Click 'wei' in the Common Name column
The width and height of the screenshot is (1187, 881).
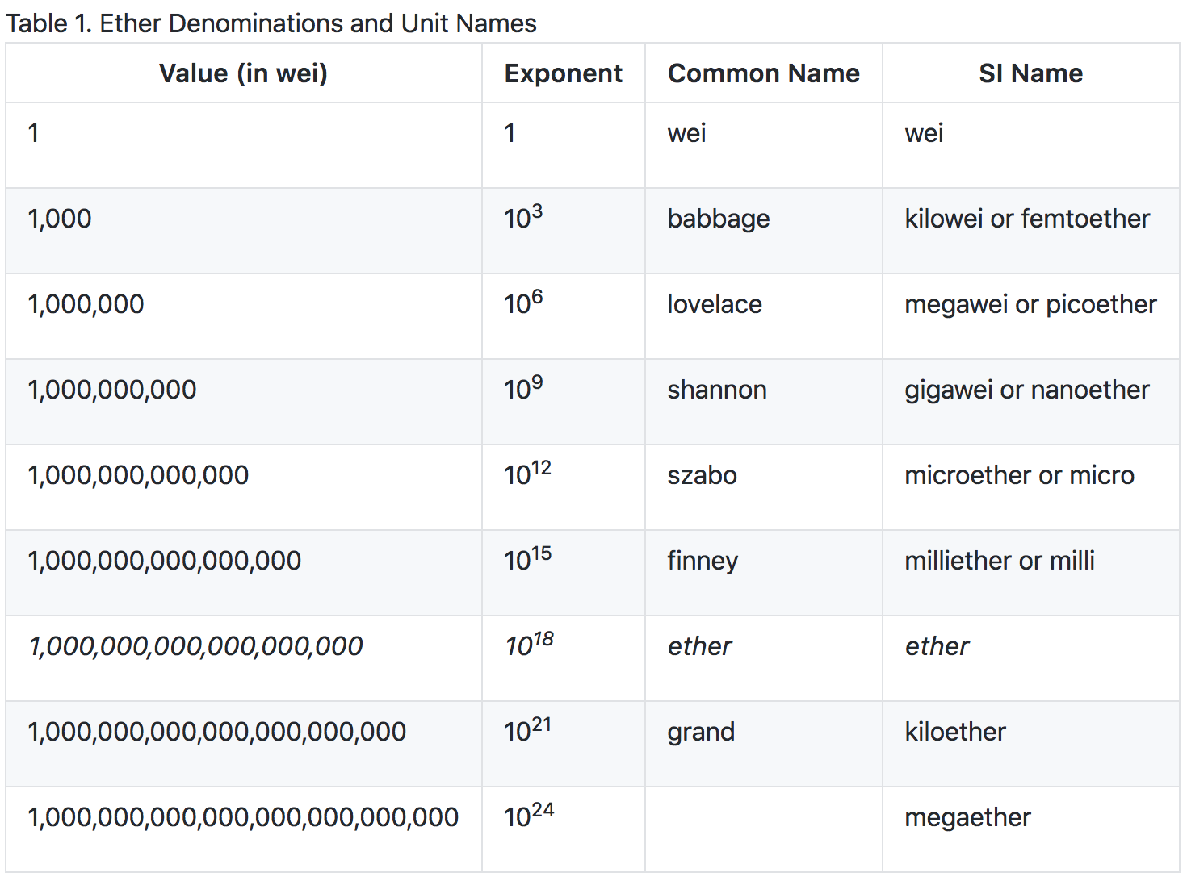687,133
